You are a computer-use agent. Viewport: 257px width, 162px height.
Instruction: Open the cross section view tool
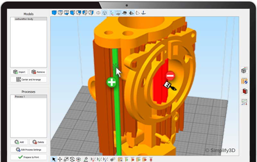244,91
